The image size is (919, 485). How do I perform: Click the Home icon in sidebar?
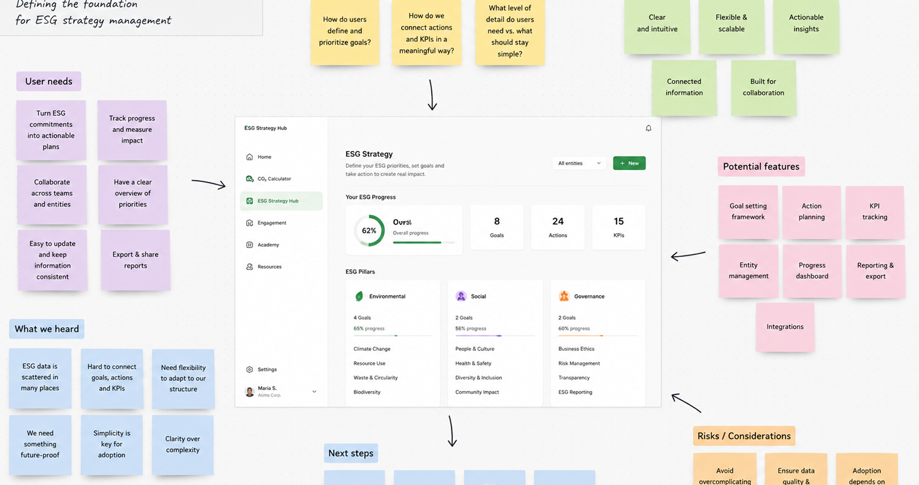tap(249, 157)
